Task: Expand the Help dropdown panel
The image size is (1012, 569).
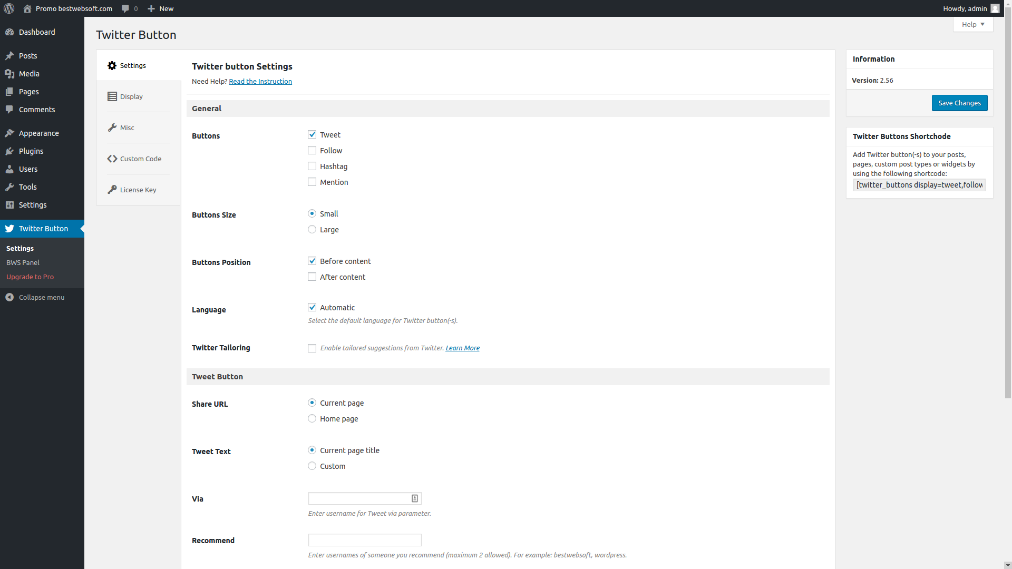Action: coord(973,24)
